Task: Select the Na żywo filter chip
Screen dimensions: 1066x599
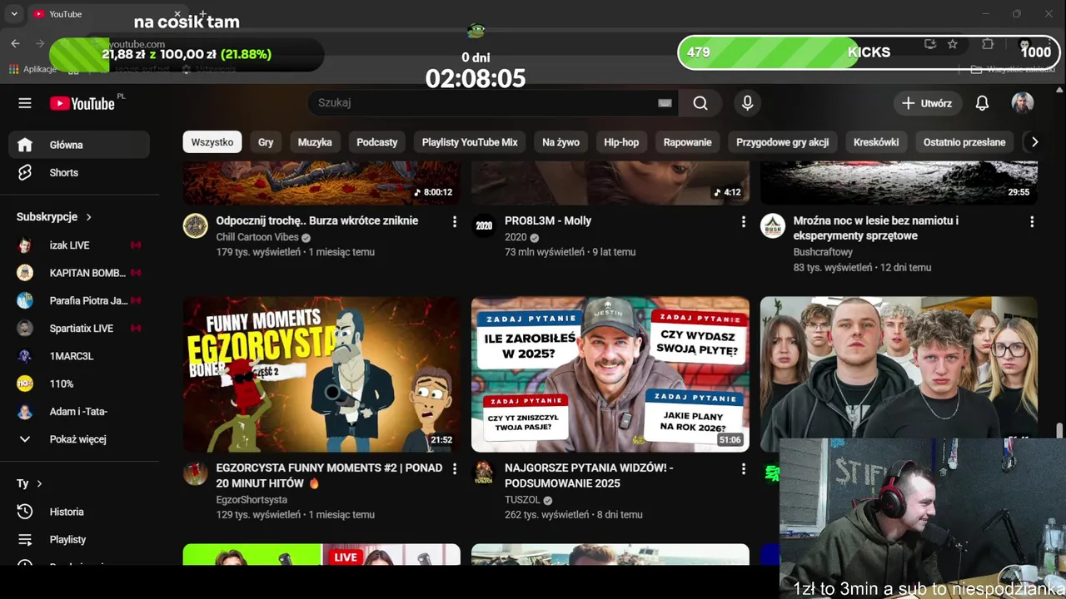Action: pos(560,142)
